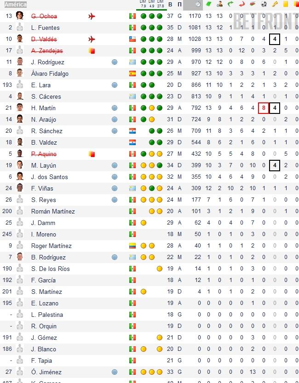
Task: Click the red-boxed 8 in H. Martín's row
Action: click(264, 108)
